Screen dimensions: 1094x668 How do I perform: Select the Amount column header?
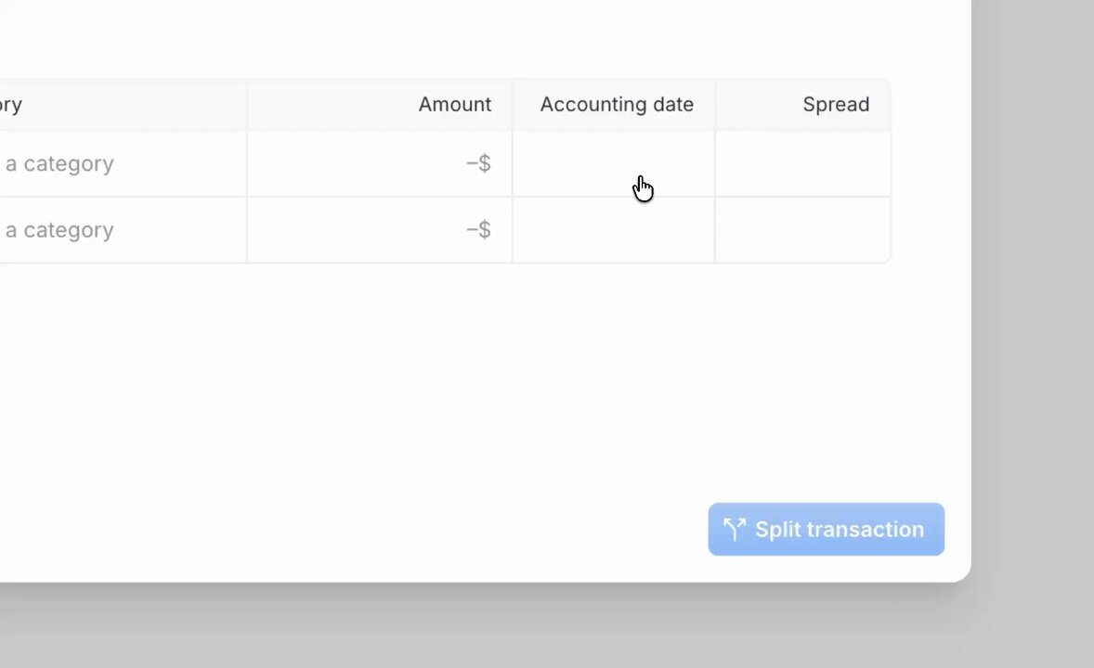[455, 105]
